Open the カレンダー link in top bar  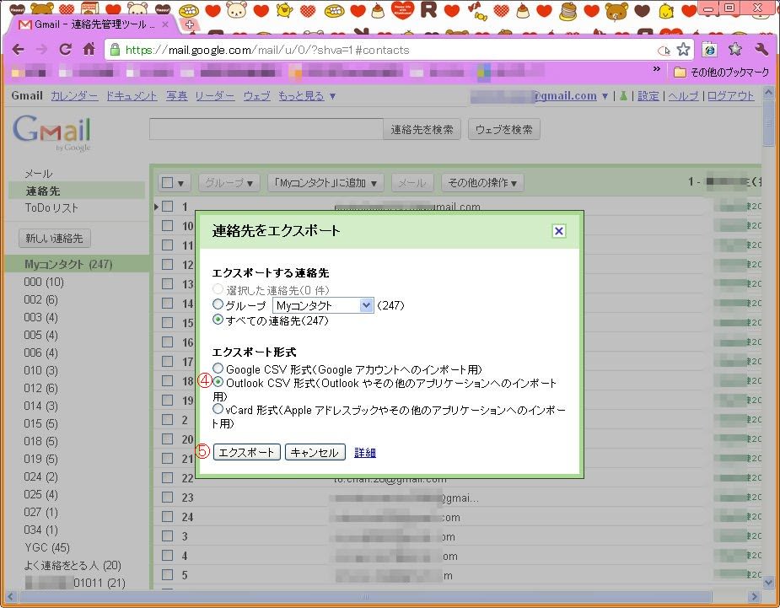74,96
